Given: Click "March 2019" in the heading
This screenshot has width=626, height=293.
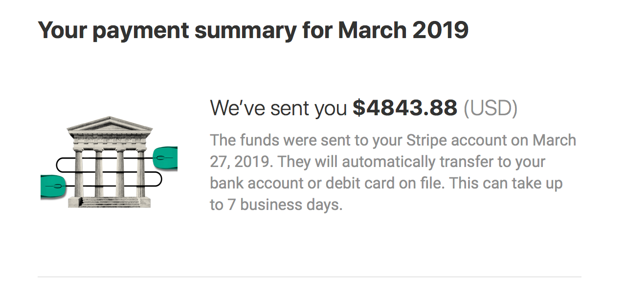Looking at the screenshot, I should [403, 30].
